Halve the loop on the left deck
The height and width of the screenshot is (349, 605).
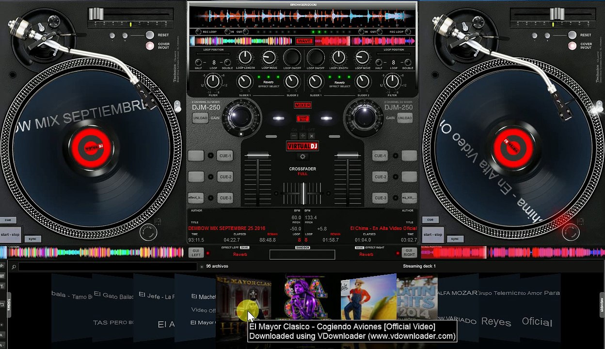(198, 63)
